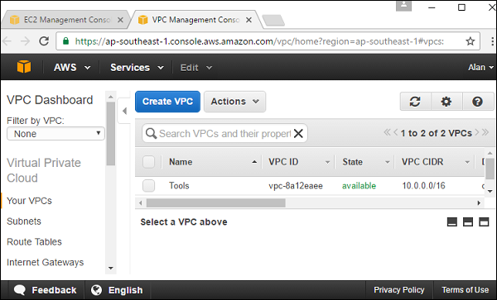Screen dimensions: 497x300
Task: Expand the Edit menu dropdown
Action: click(195, 67)
